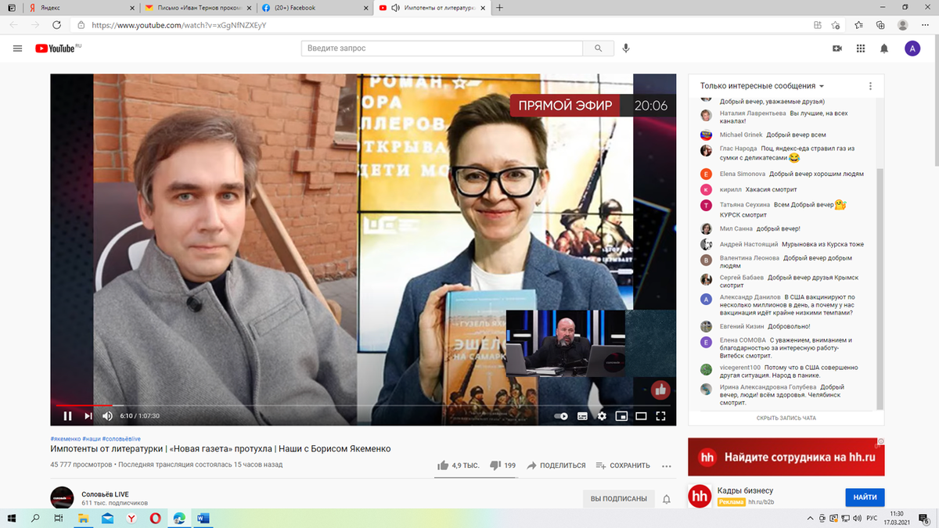The height and width of the screenshot is (528, 939).
Task: Open the three-dot menu below the video
Action: coord(666,465)
